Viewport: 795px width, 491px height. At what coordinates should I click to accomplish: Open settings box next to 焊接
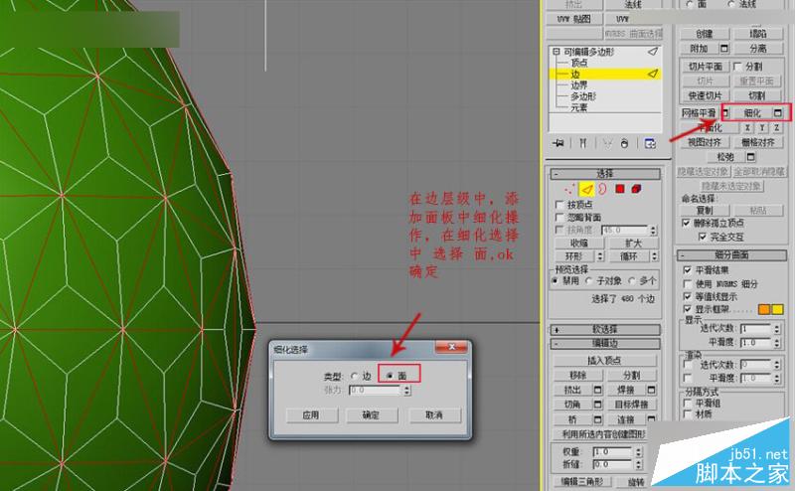click(x=652, y=390)
